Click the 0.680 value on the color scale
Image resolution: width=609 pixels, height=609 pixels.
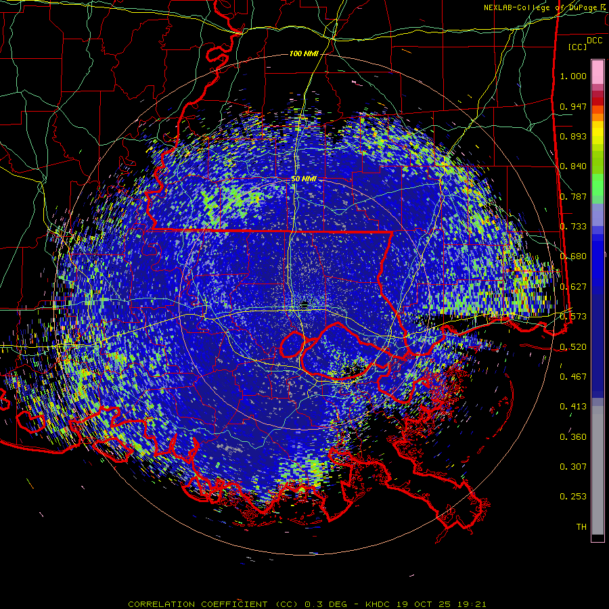(x=573, y=256)
